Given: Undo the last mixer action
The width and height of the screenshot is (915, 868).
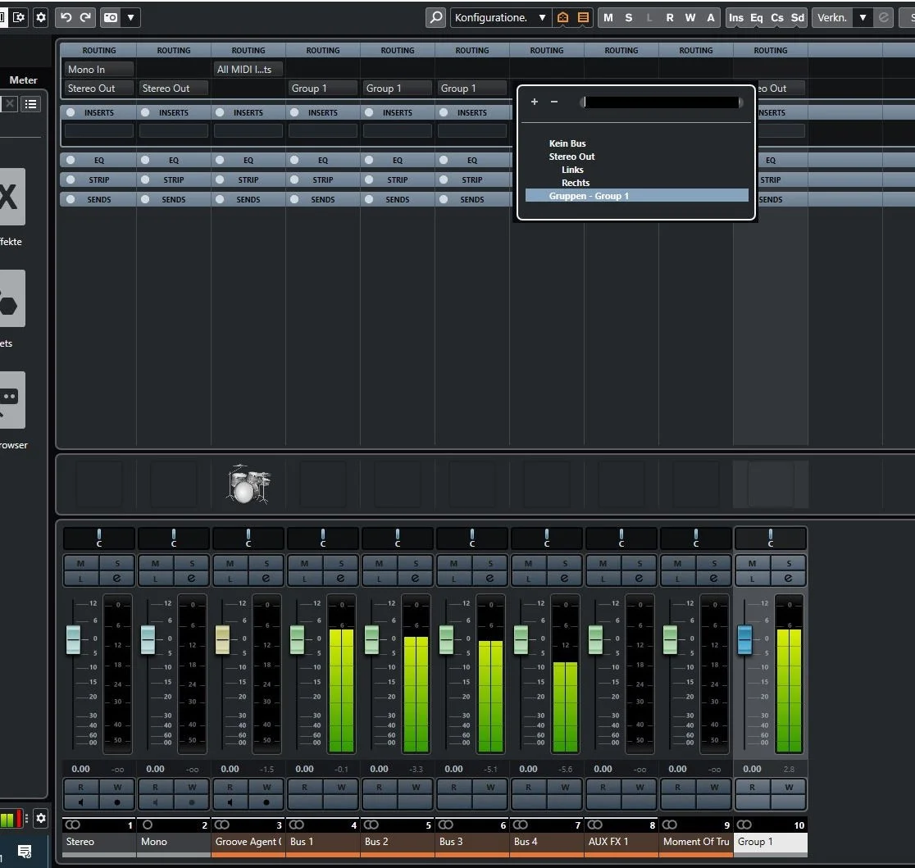Looking at the screenshot, I should (66, 17).
